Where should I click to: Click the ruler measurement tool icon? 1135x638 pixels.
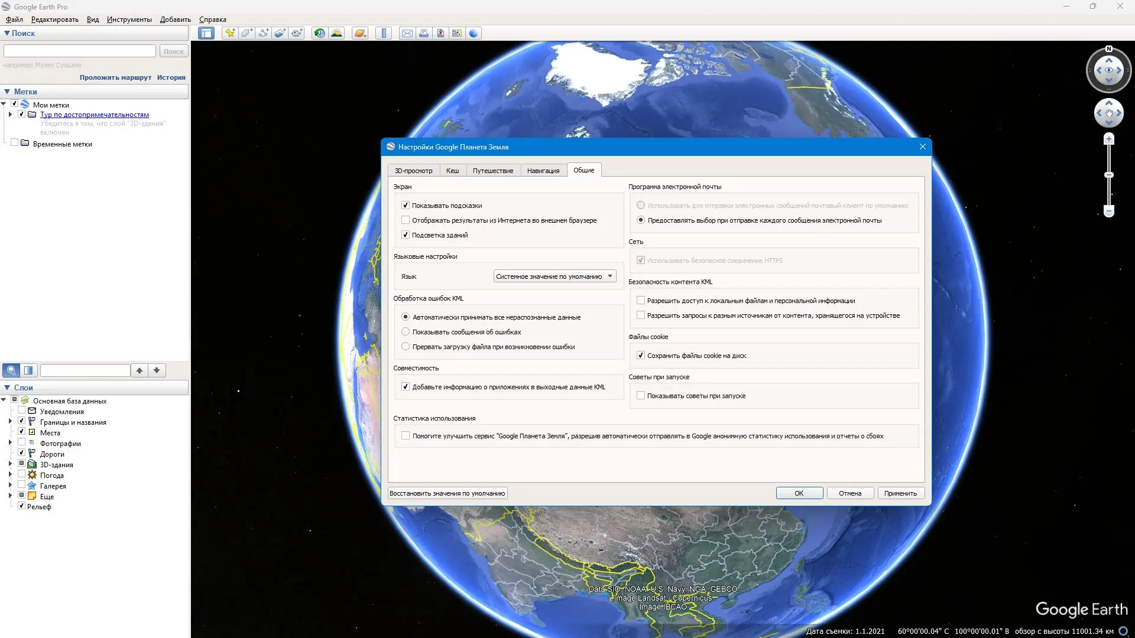point(384,33)
